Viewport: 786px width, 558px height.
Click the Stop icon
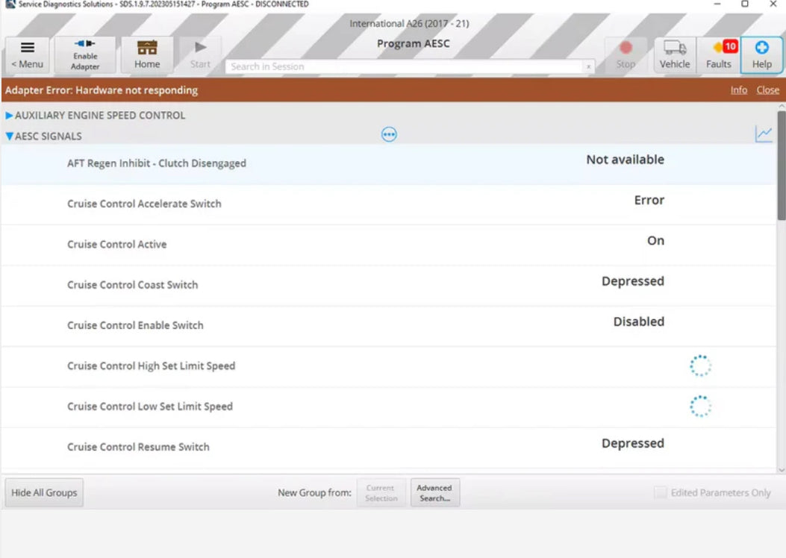(x=626, y=54)
